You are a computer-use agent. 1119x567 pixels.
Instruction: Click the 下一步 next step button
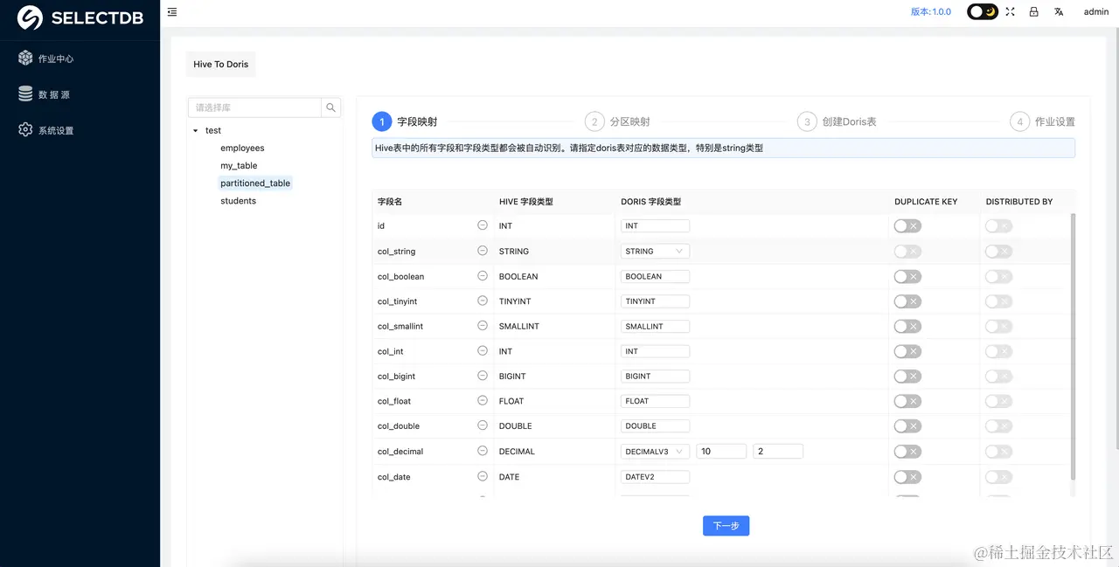coord(726,526)
